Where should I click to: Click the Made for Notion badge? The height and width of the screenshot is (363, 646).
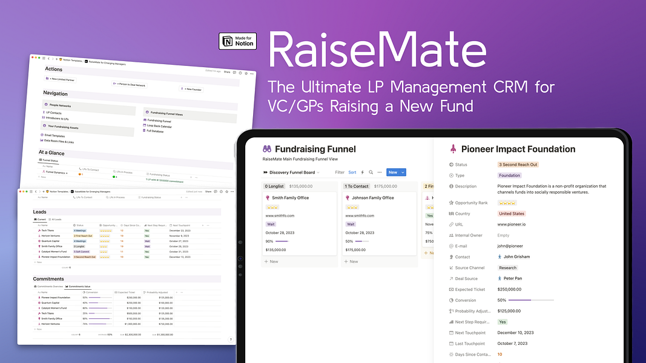pyautogui.click(x=238, y=41)
